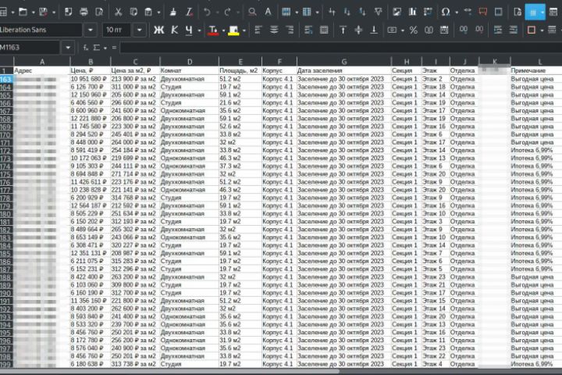Activate the Clone Formatting paintbrush
This screenshot has width=562, height=375.
(173, 12)
